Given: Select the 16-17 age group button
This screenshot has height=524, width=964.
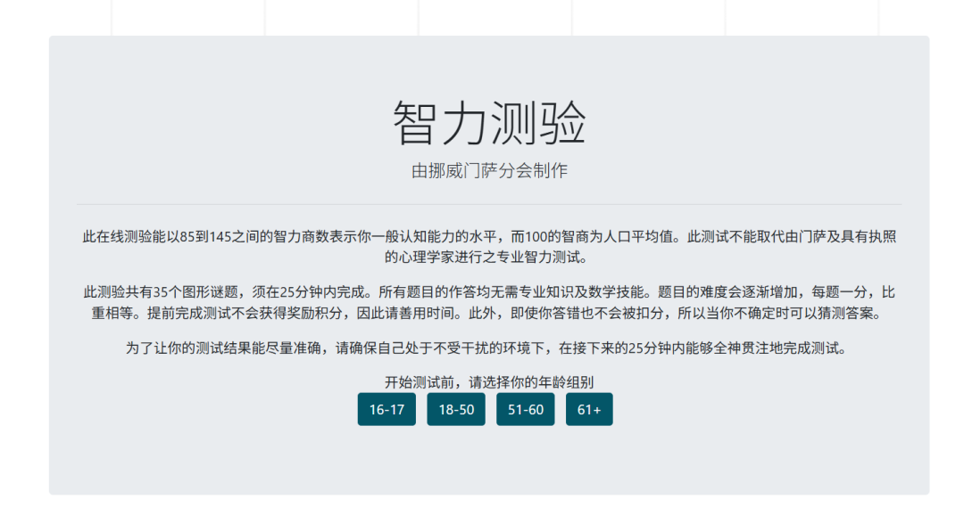Looking at the screenshot, I should click(x=386, y=409).
